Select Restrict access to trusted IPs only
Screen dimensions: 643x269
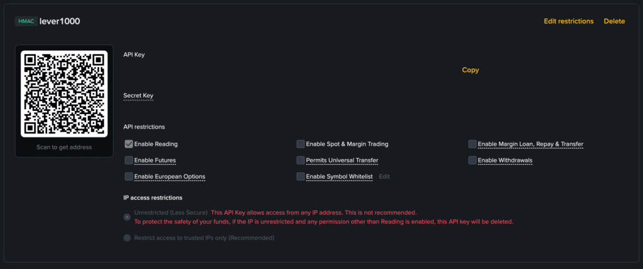click(x=127, y=238)
